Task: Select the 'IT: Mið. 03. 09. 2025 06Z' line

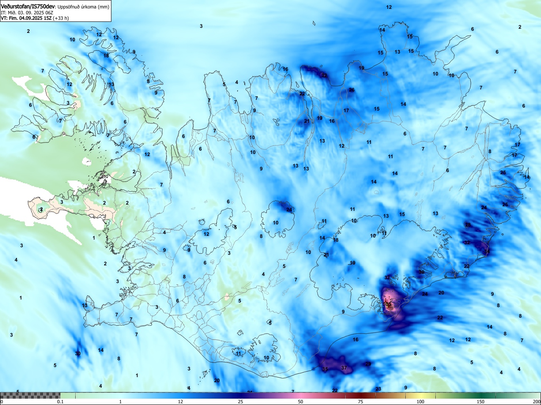Action: tap(27, 13)
